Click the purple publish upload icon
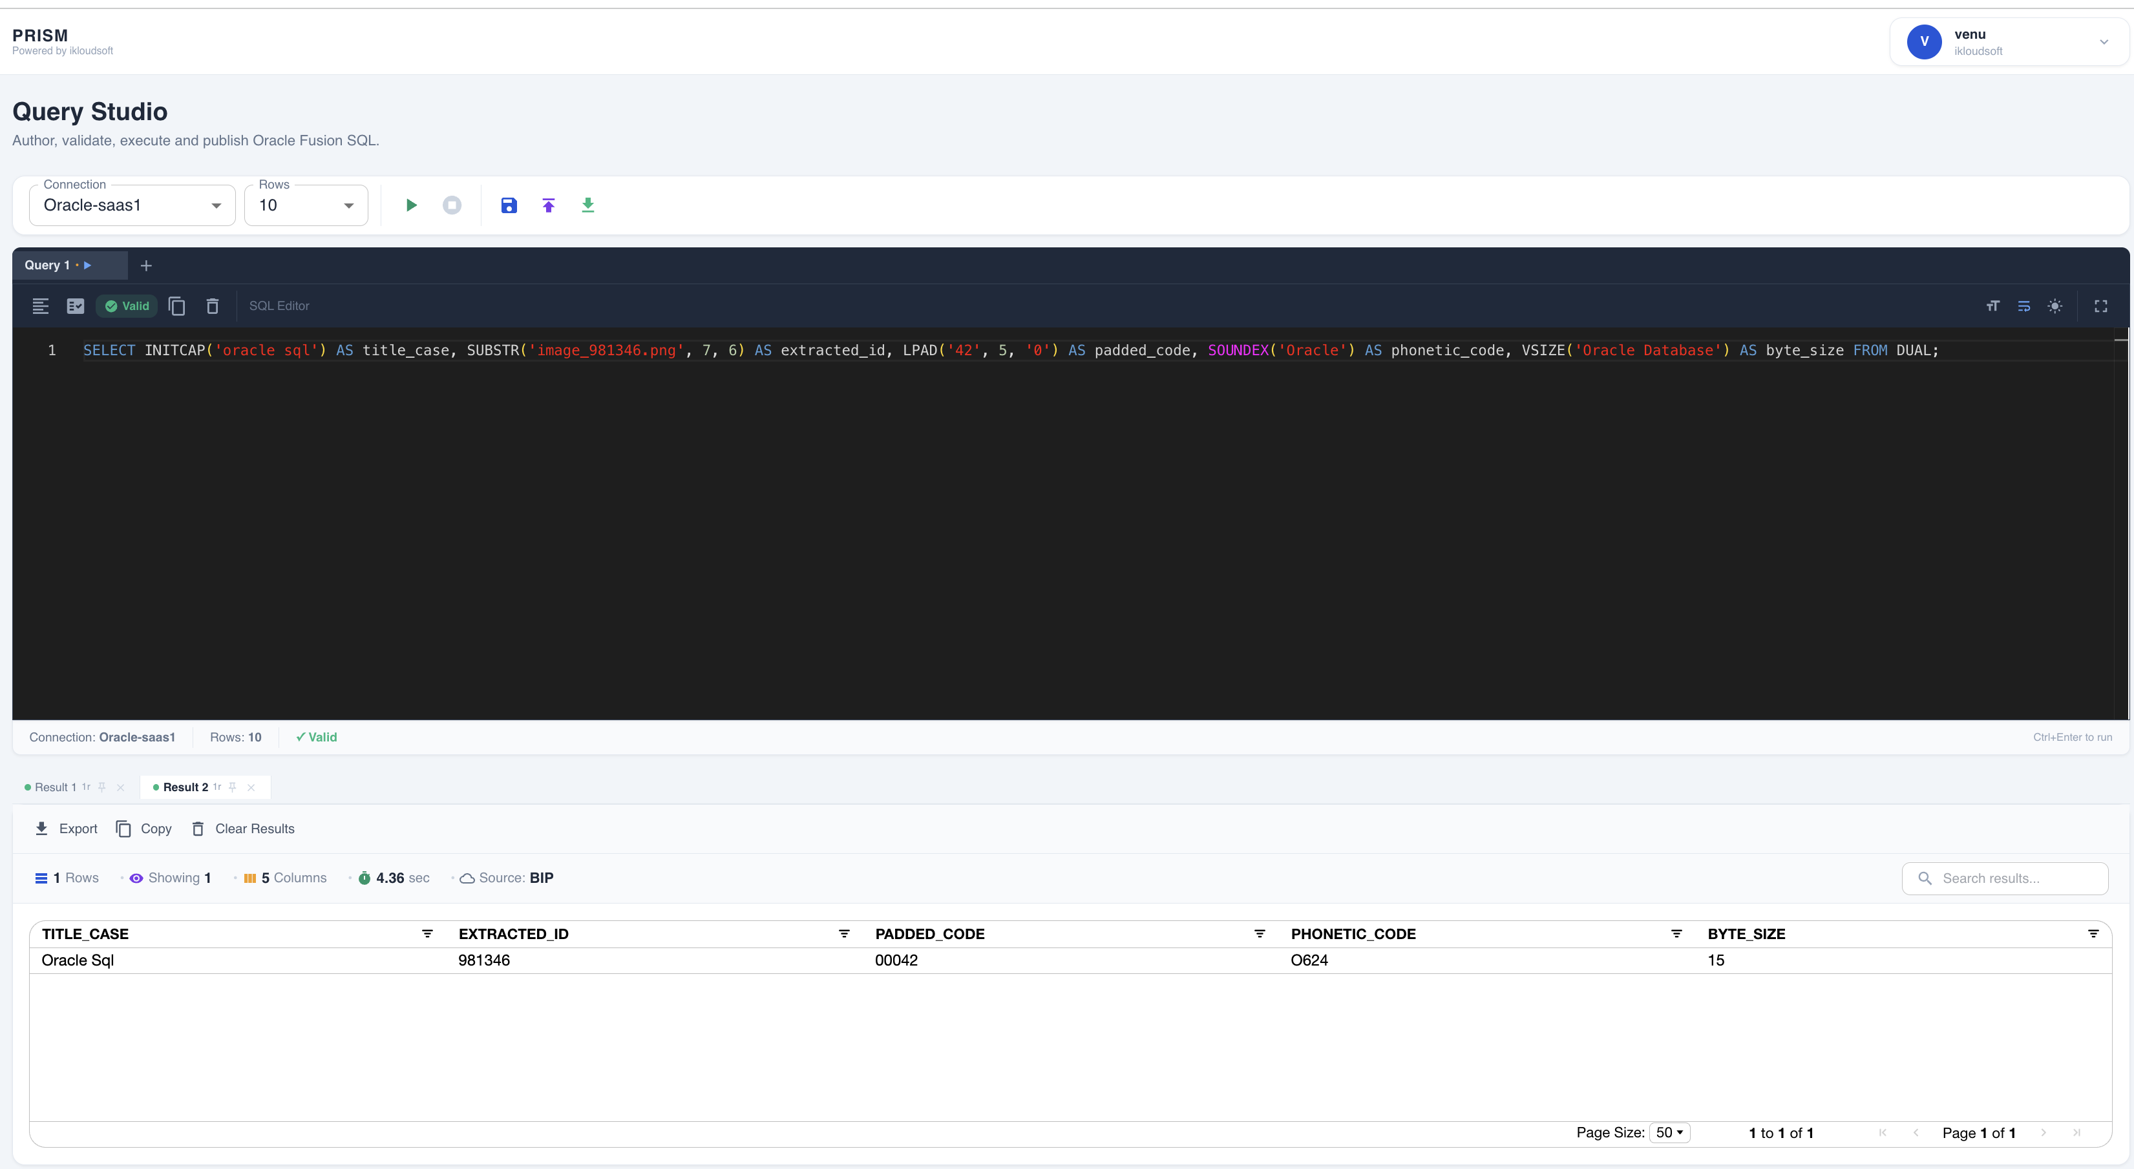This screenshot has height=1169, width=2134. click(x=549, y=205)
